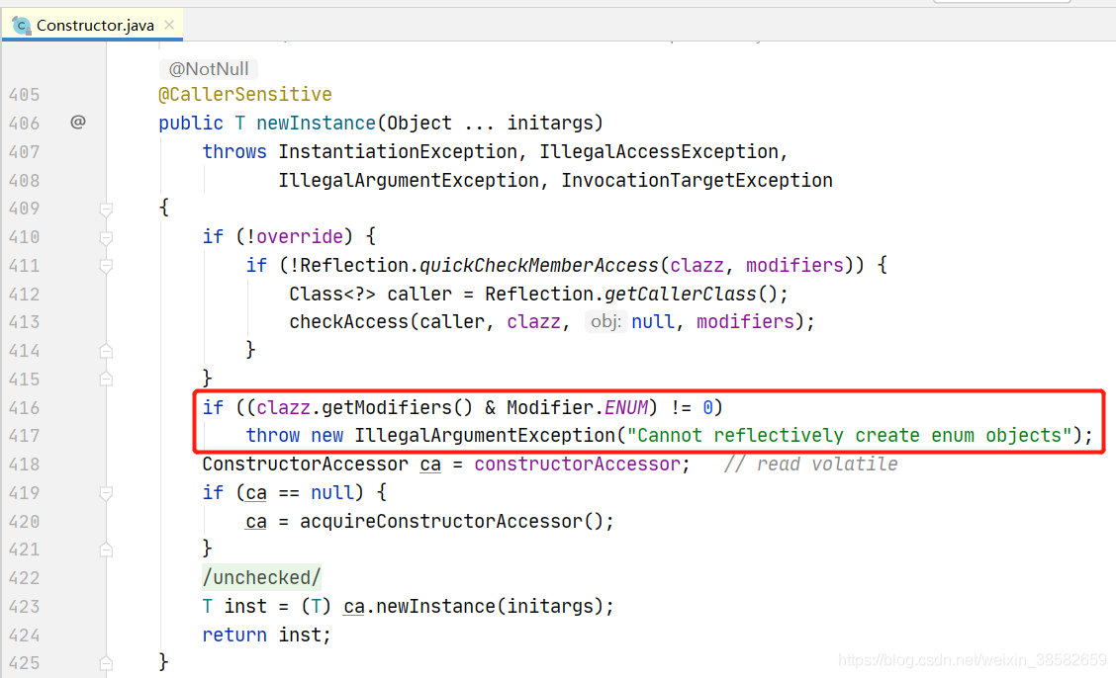Click line number 417 in the gutter
1116x678 pixels.
(x=24, y=436)
